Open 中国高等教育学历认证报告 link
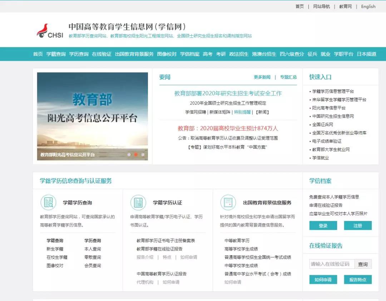The image size is (386, 301). pyautogui.click(x=162, y=274)
